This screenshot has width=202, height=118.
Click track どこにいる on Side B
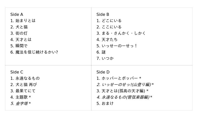[x=111, y=21]
